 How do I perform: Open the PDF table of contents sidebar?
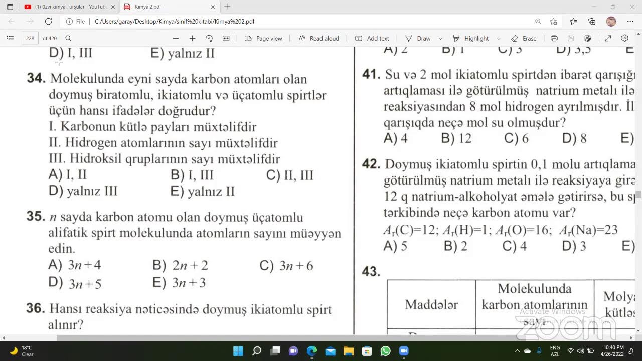tap(10, 38)
